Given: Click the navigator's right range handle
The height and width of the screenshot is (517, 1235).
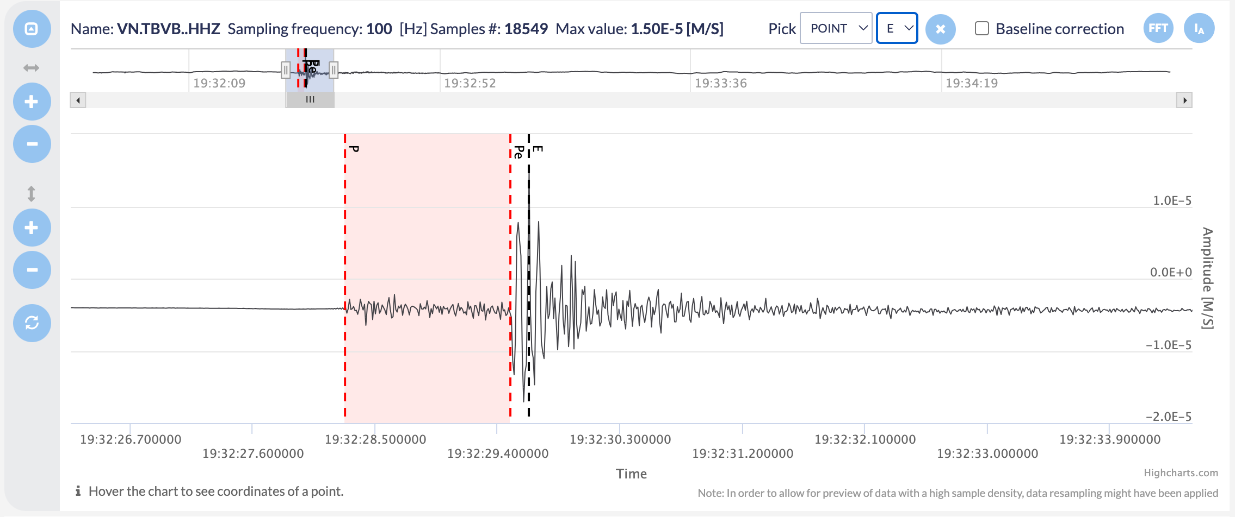Looking at the screenshot, I should 334,70.
